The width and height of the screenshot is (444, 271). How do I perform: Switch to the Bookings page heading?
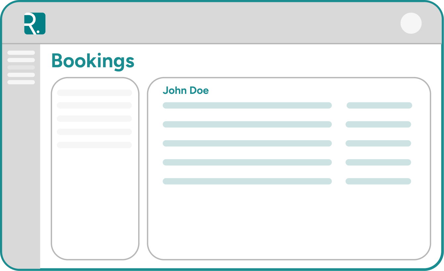[93, 61]
